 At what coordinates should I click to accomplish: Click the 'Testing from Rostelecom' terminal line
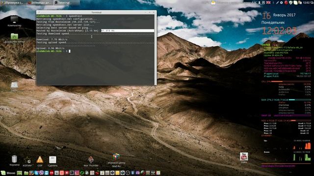(68, 22)
